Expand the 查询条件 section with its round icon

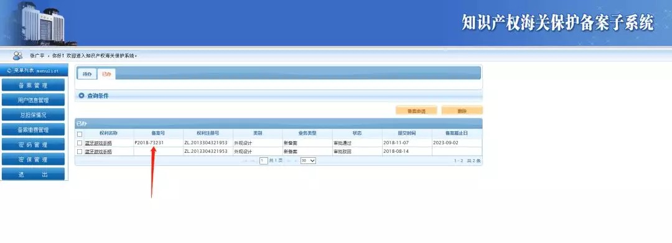[82, 96]
